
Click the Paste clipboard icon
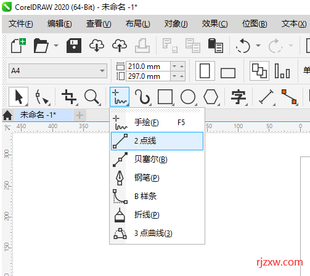point(216,46)
